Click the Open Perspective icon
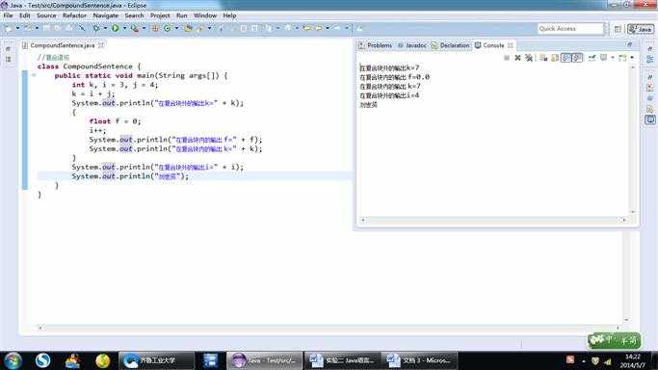This screenshot has width=658, height=370. pos(618,29)
